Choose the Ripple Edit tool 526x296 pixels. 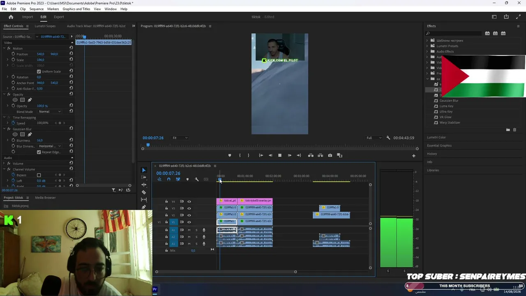pyautogui.click(x=143, y=185)
